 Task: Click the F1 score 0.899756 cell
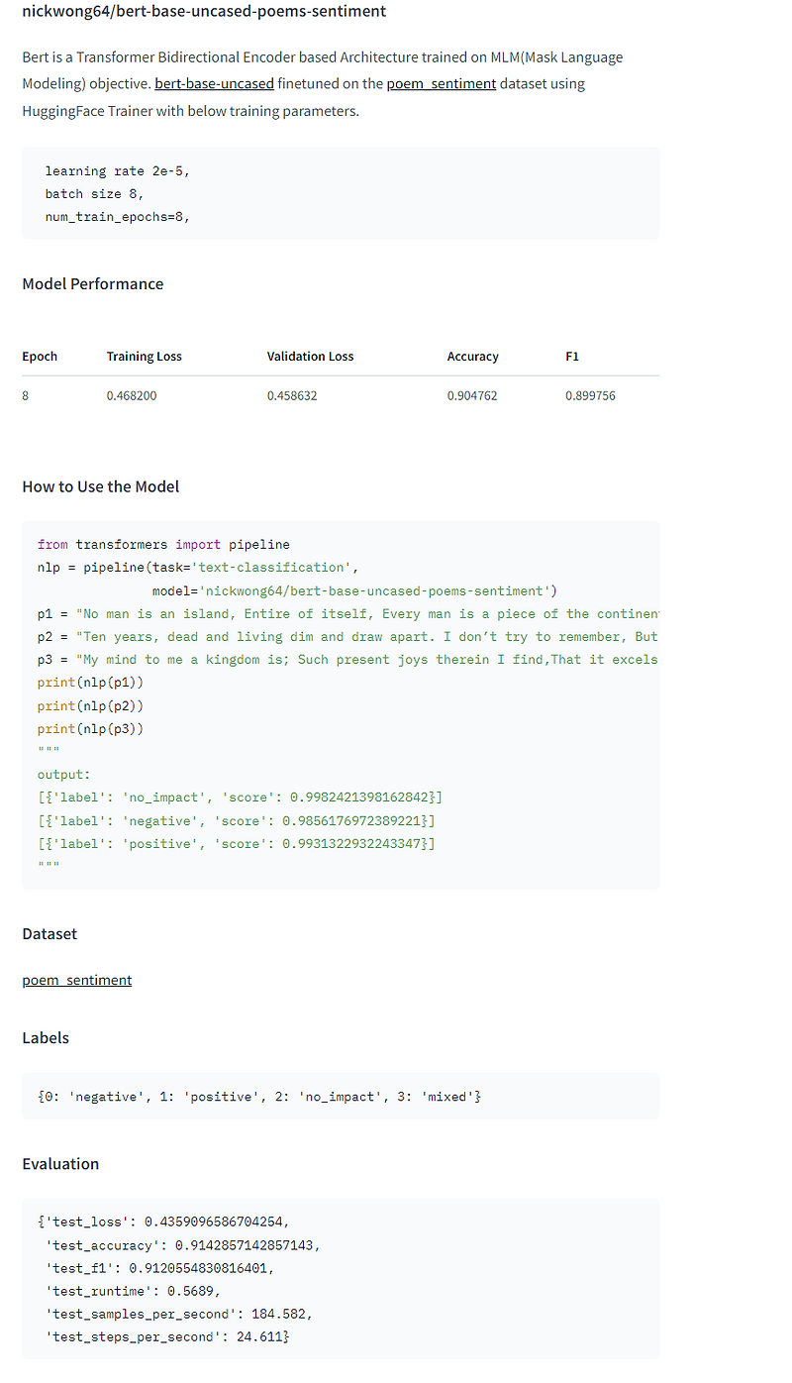(591, 395)
